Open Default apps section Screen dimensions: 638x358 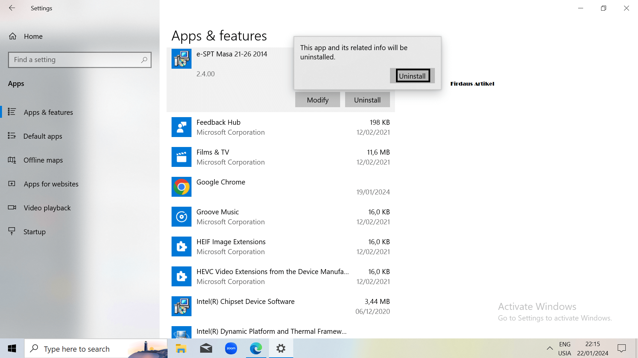point(43,136)
